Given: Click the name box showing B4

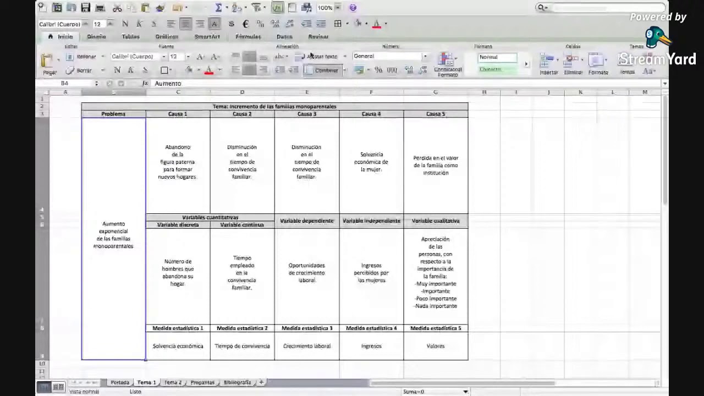Looking at the screenshot, I should pos(65,84).
